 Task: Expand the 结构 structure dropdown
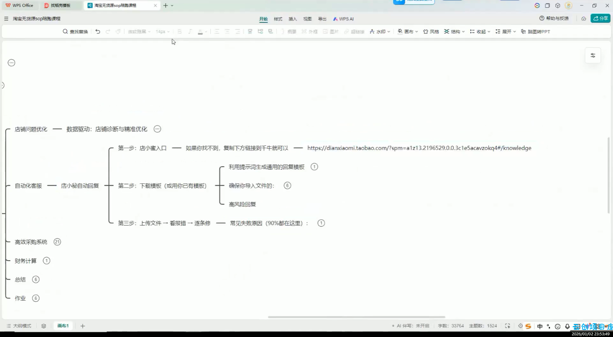point(454,31)
